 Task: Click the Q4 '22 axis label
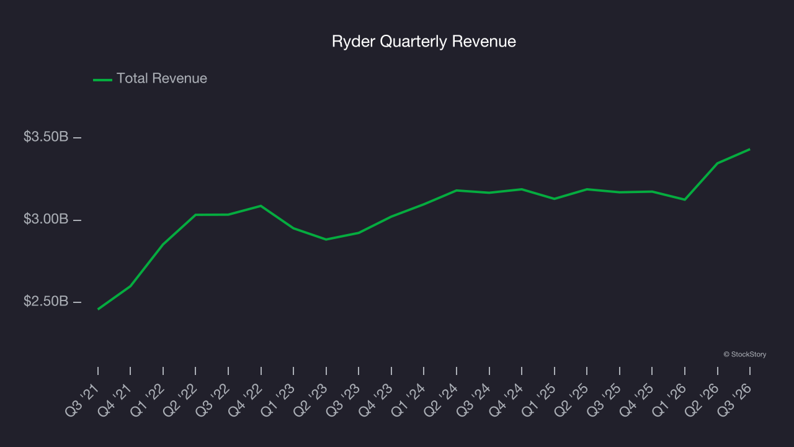point(245,400)
